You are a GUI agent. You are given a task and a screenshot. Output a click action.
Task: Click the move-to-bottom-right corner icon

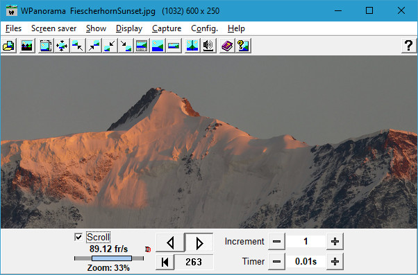tap(126, 46)
